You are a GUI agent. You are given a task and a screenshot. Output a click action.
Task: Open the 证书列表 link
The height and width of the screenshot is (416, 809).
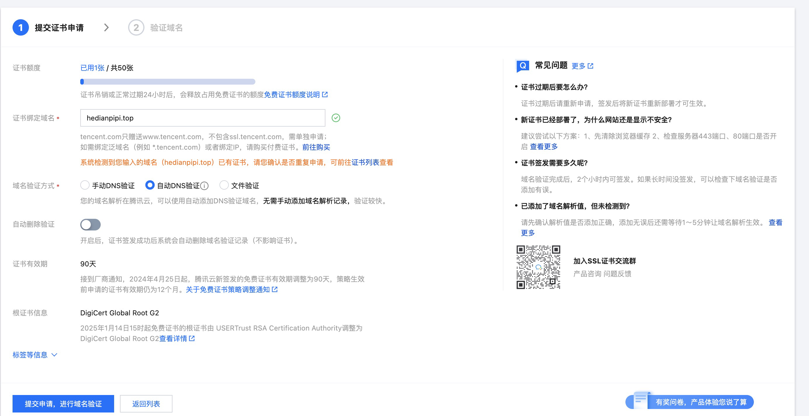coord(365,162)
